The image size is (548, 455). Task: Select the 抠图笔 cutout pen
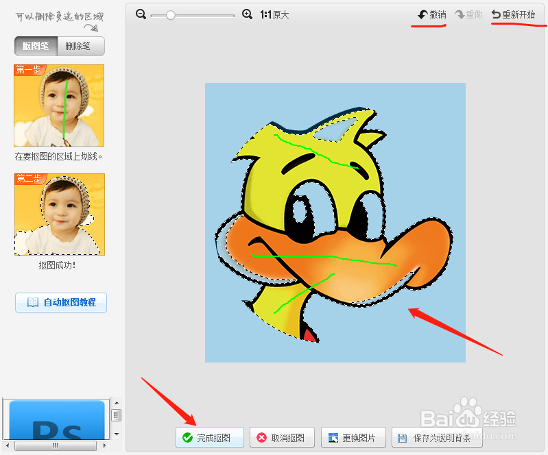[x=36, y=46]
